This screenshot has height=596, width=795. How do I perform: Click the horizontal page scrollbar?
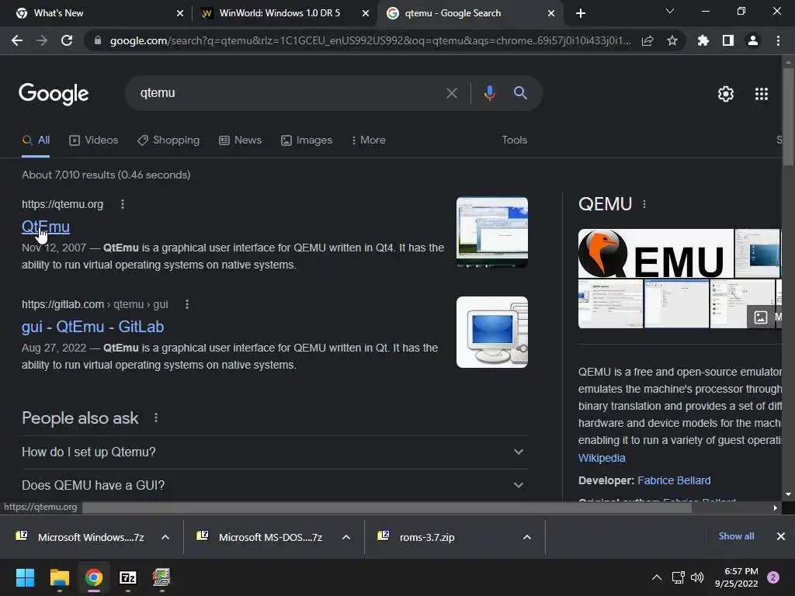(x=387, y=508)
